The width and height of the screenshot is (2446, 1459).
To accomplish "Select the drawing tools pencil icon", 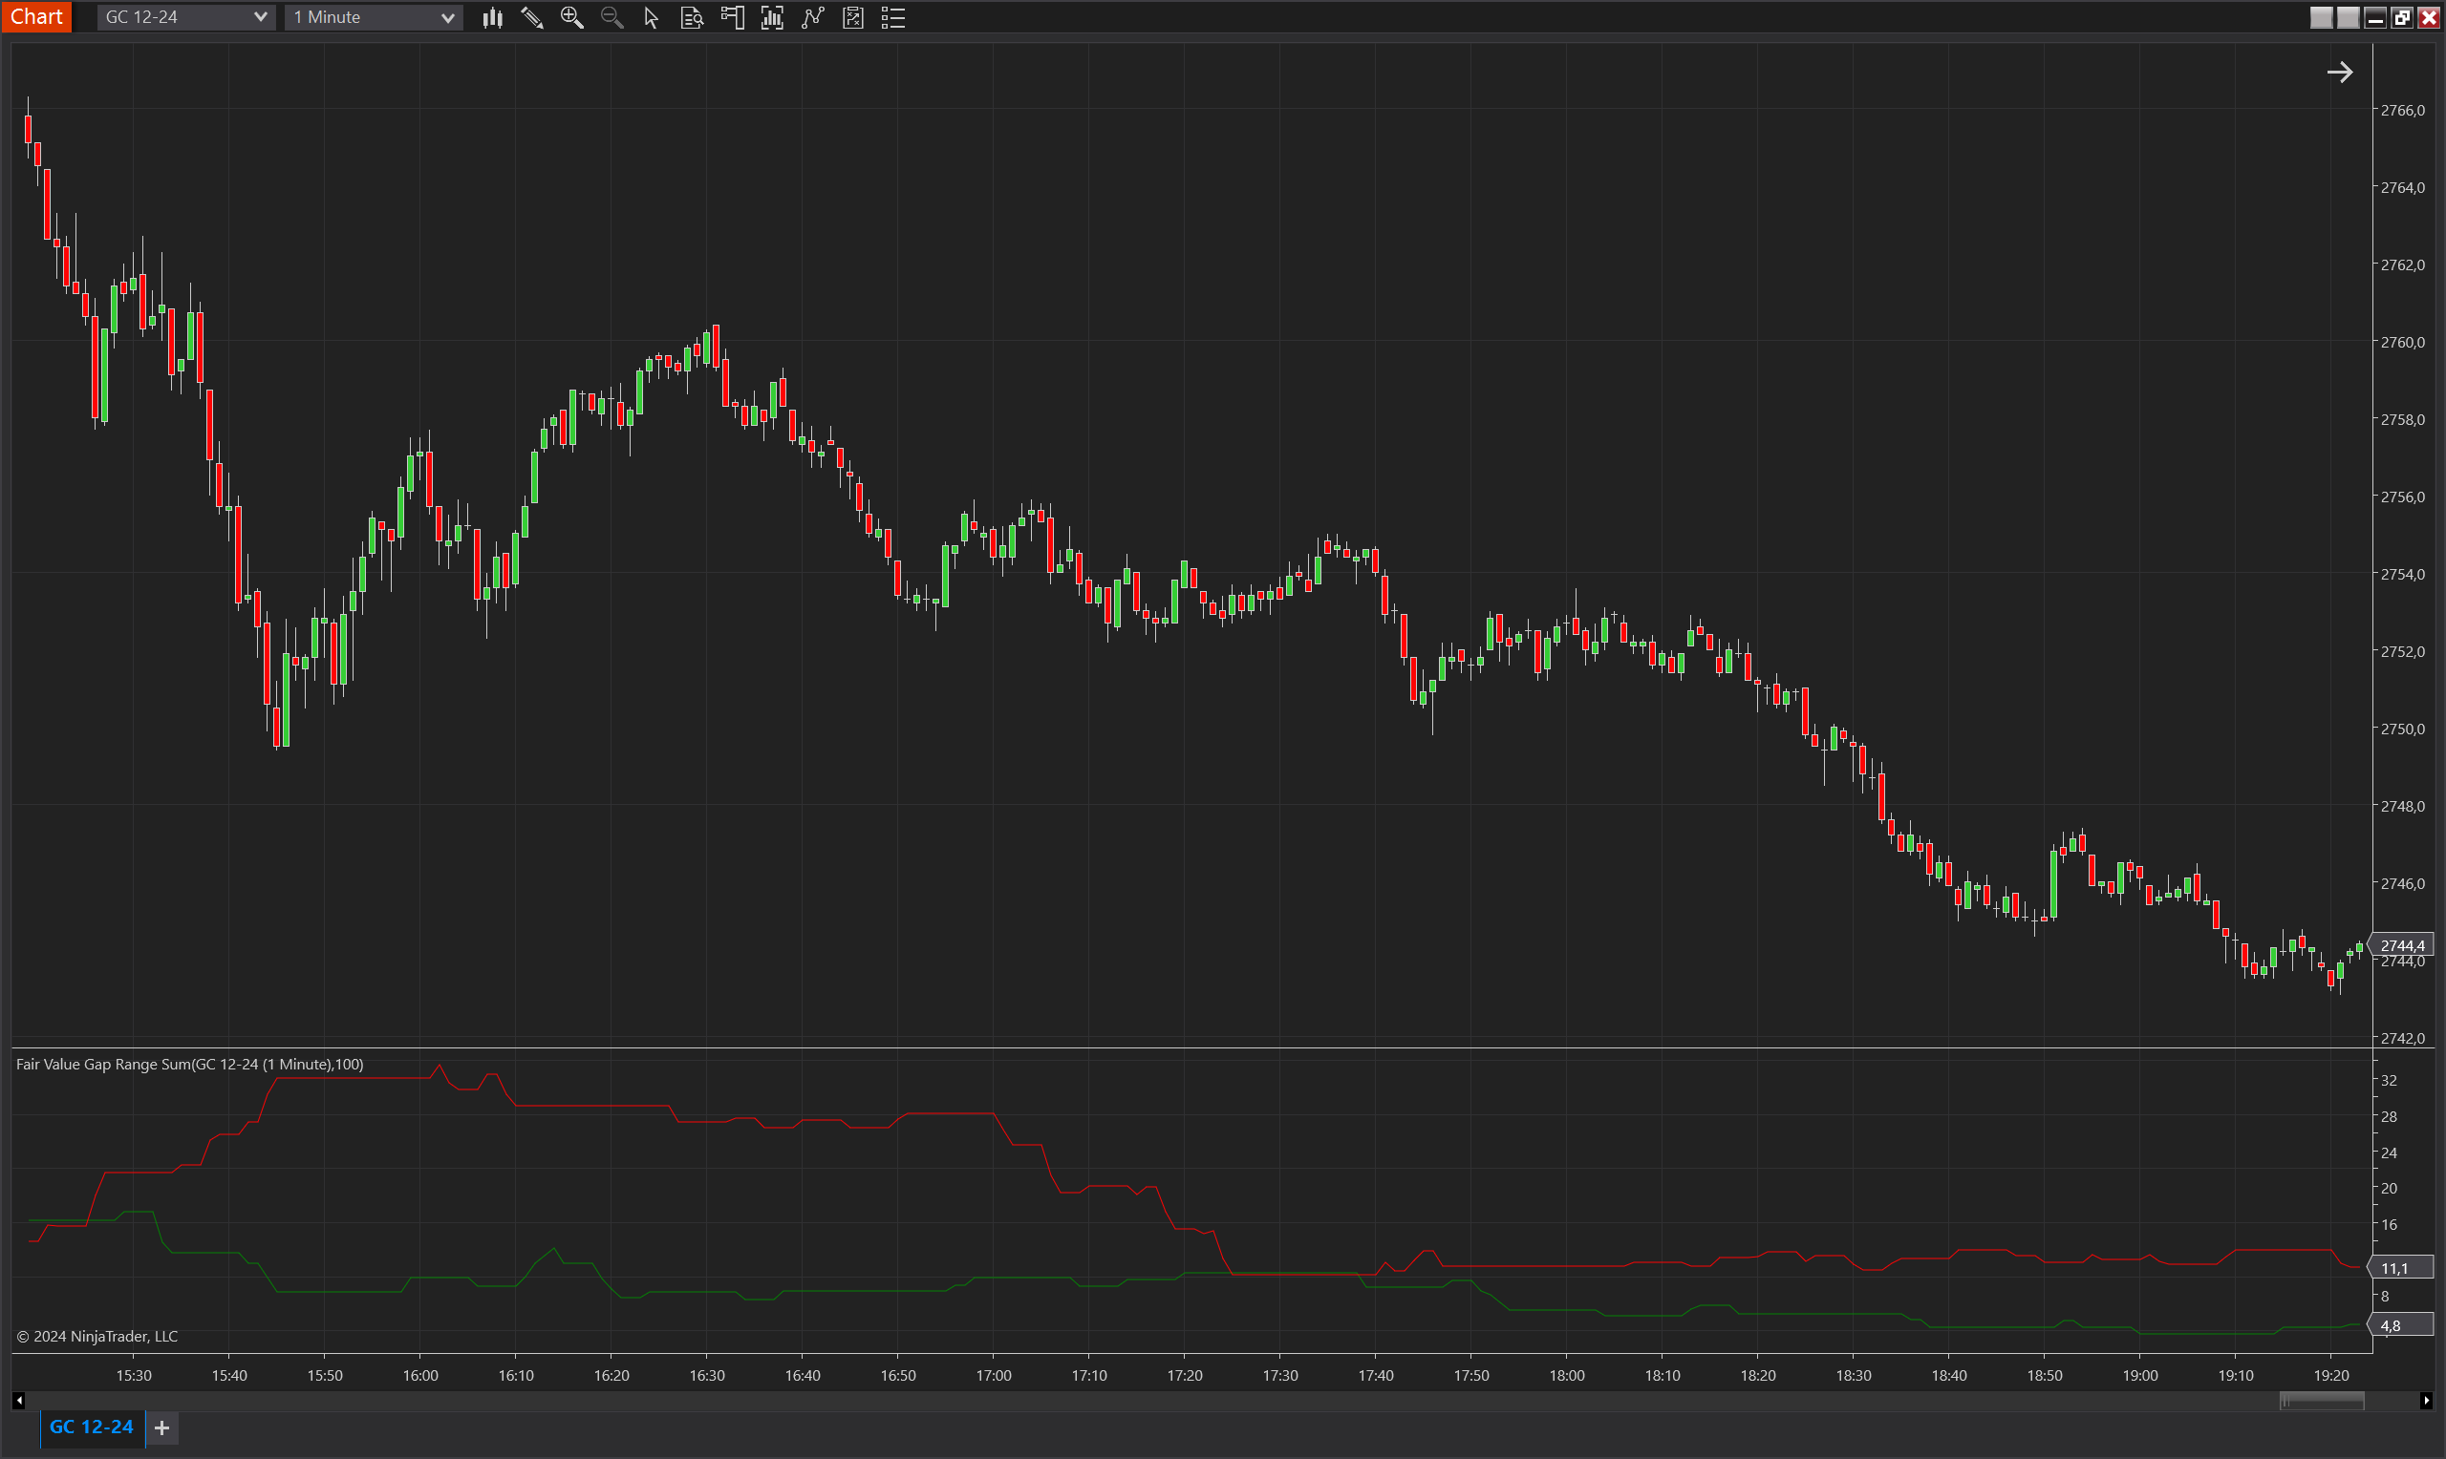I will (x=532, y=18).
